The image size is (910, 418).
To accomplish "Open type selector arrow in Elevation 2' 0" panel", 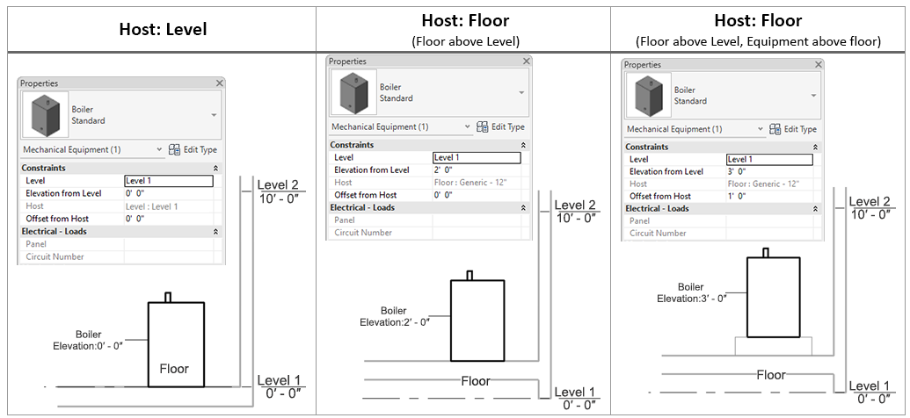I will click(521, 93).
